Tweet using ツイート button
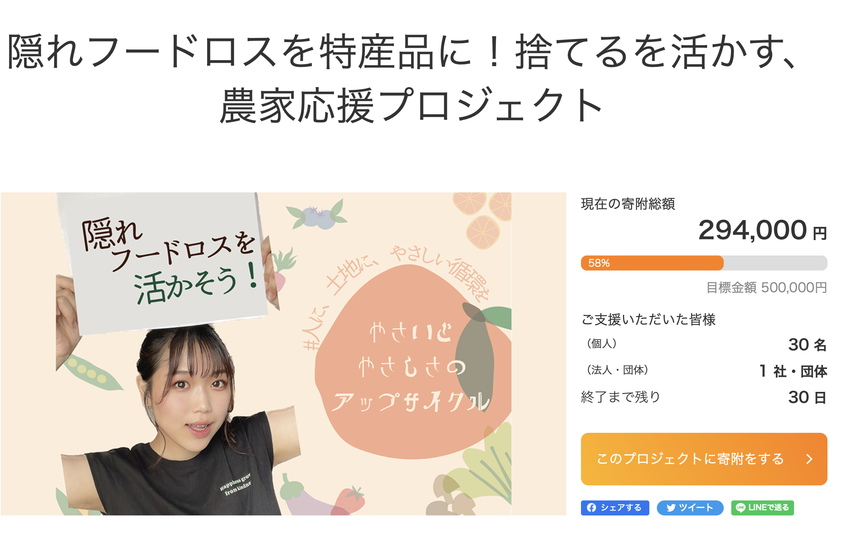The height and width of the screenshot is (538, 841). tap(690, 508)
